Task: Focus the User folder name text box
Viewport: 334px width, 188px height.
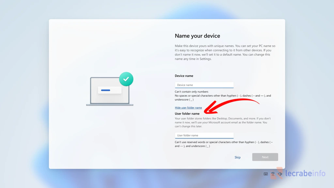Action: click(204, 135)
